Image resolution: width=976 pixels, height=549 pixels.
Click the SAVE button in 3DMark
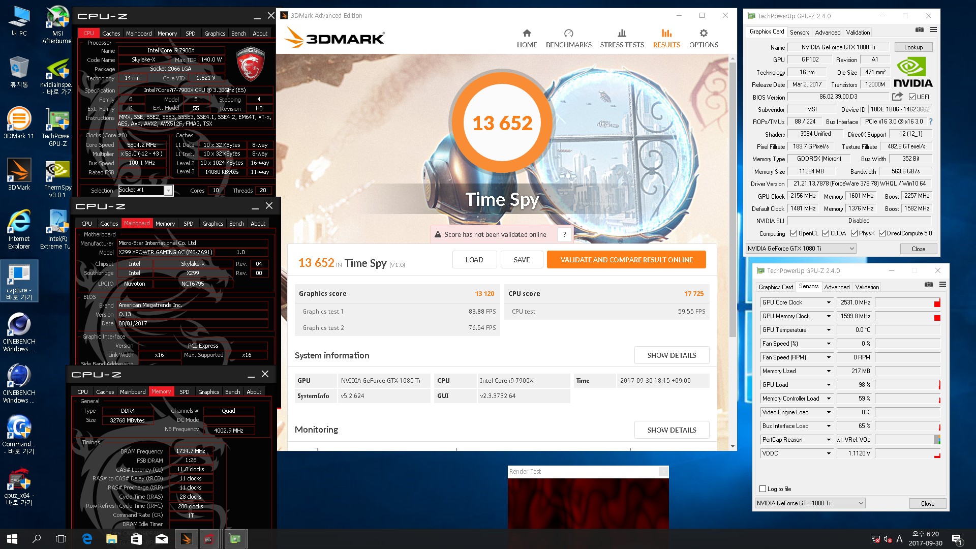[522, 260]
